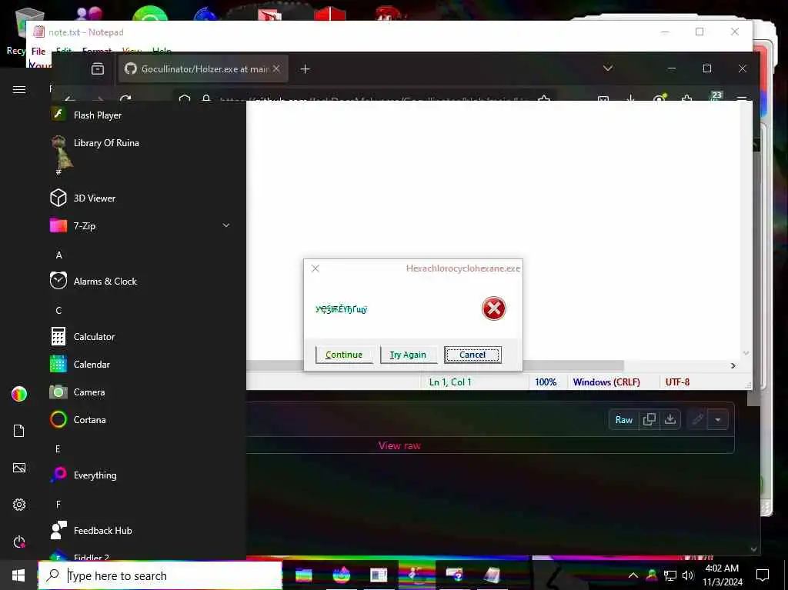Viewport: 788px width, 590px height.
Task: Open clock showing 4:02 AM
Action: point(722,575)
